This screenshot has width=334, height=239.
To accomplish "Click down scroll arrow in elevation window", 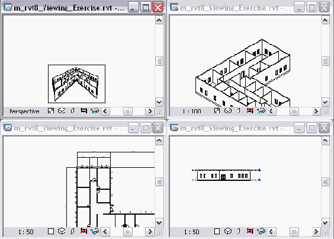I will click(325, 223).
